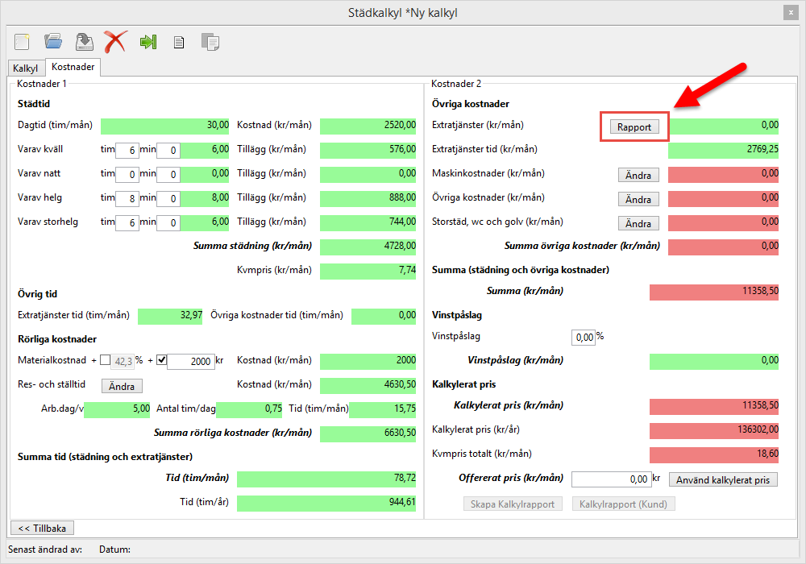806x564 pixels.
Task: Click the new blank calculation icon
Action: (23, 41)
